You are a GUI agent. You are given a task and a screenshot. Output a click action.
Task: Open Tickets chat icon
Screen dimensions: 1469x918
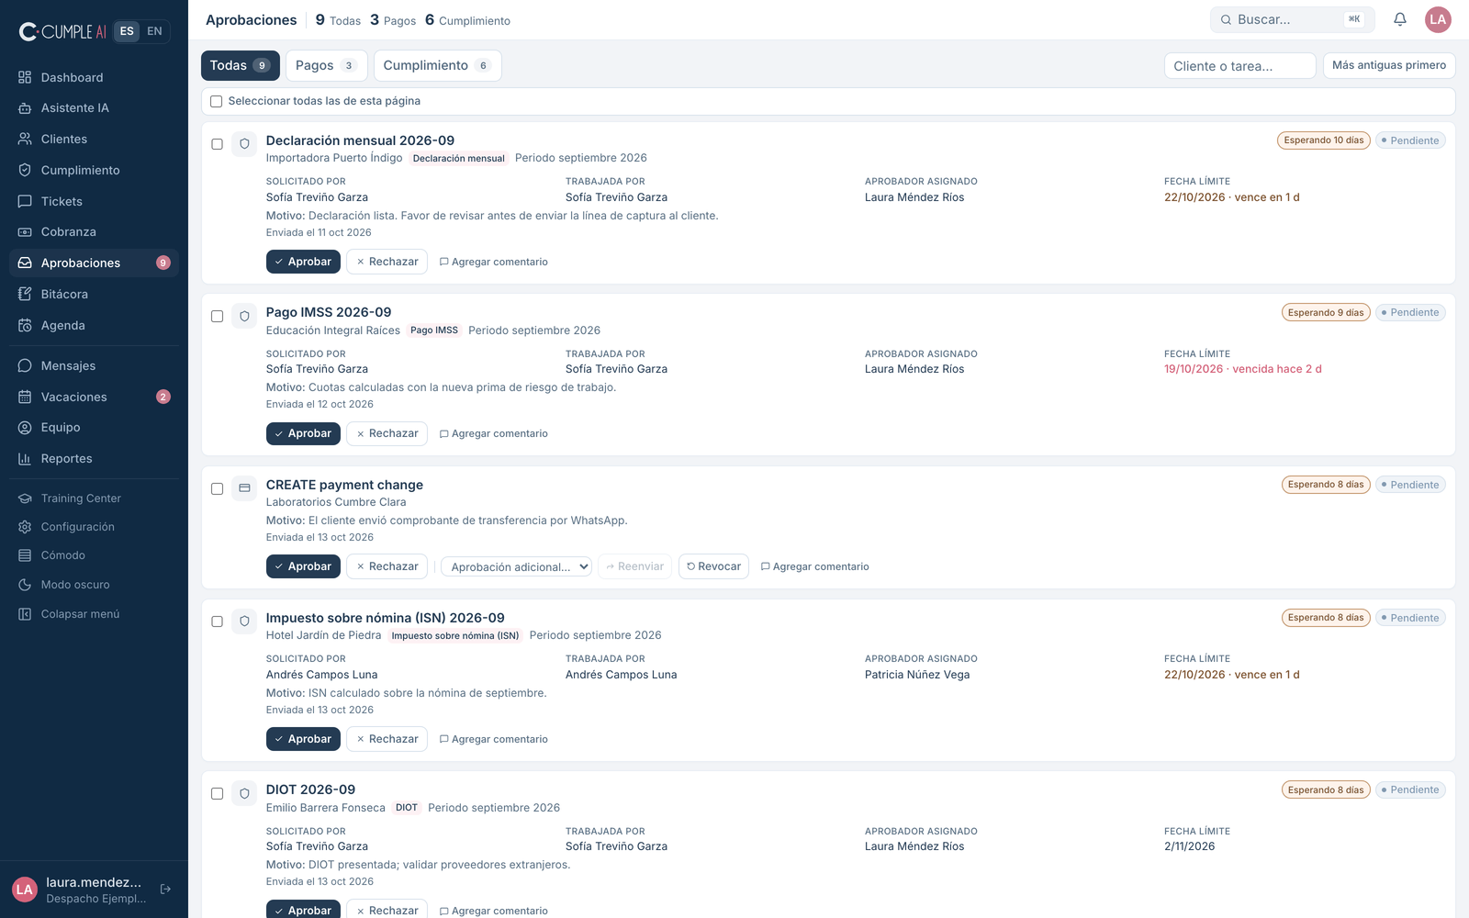click(x=25, y=201)
